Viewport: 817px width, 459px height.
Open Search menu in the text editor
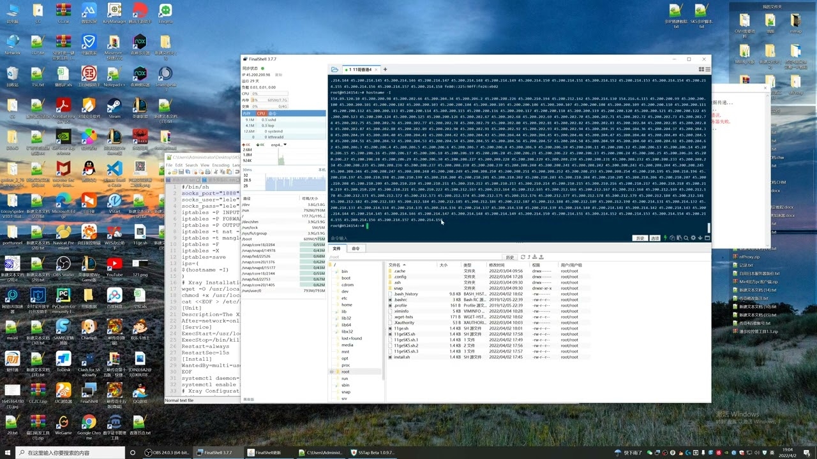(x=191, y=165)
